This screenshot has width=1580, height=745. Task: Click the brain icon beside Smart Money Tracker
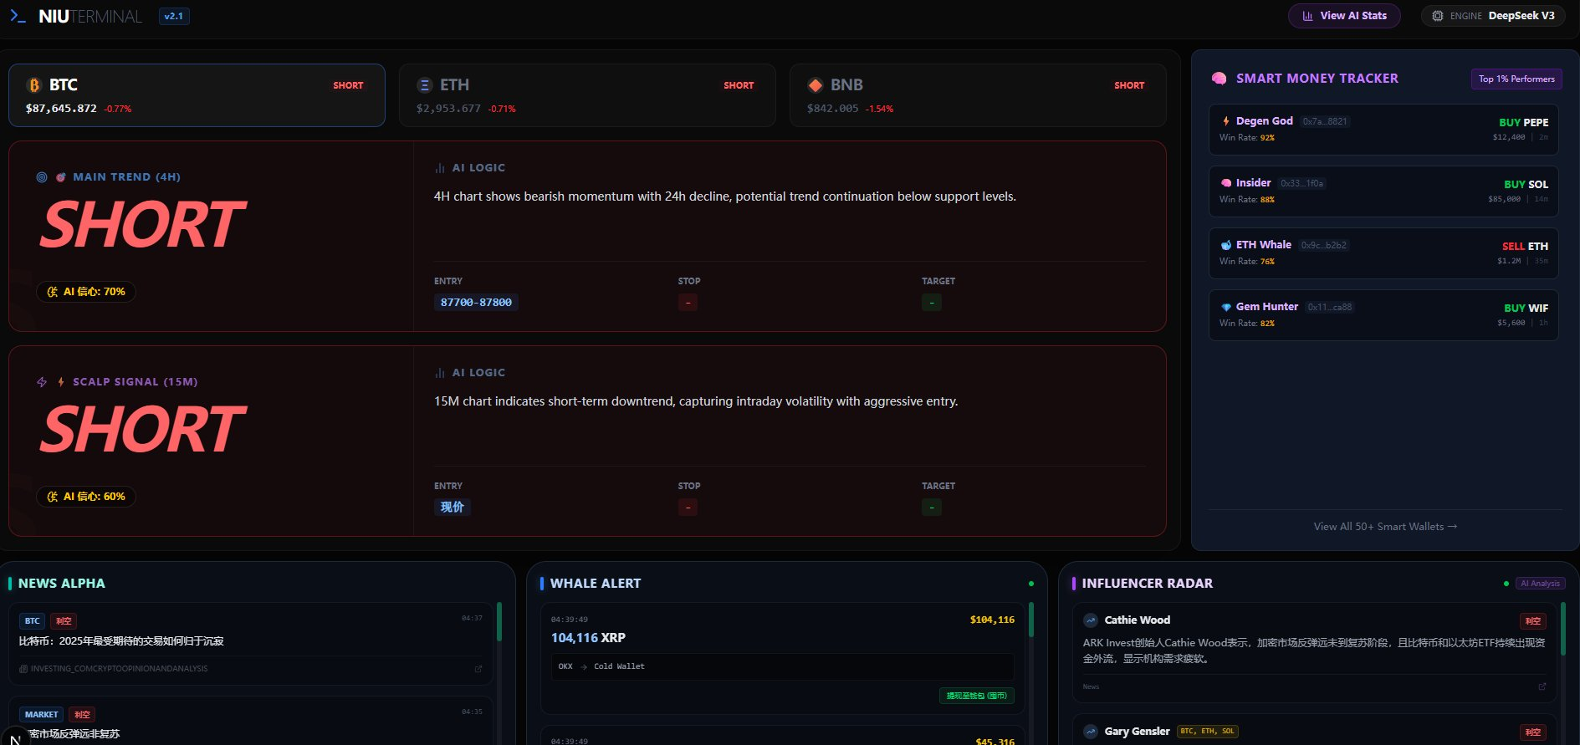click(1220, 79)
